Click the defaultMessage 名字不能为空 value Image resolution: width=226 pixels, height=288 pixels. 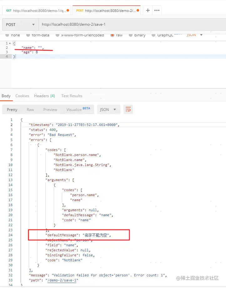(x=96, y=235)
